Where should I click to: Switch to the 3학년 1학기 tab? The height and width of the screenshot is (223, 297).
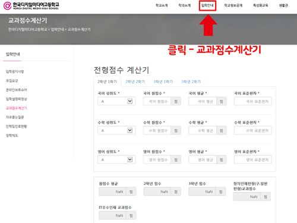(163, 81)
